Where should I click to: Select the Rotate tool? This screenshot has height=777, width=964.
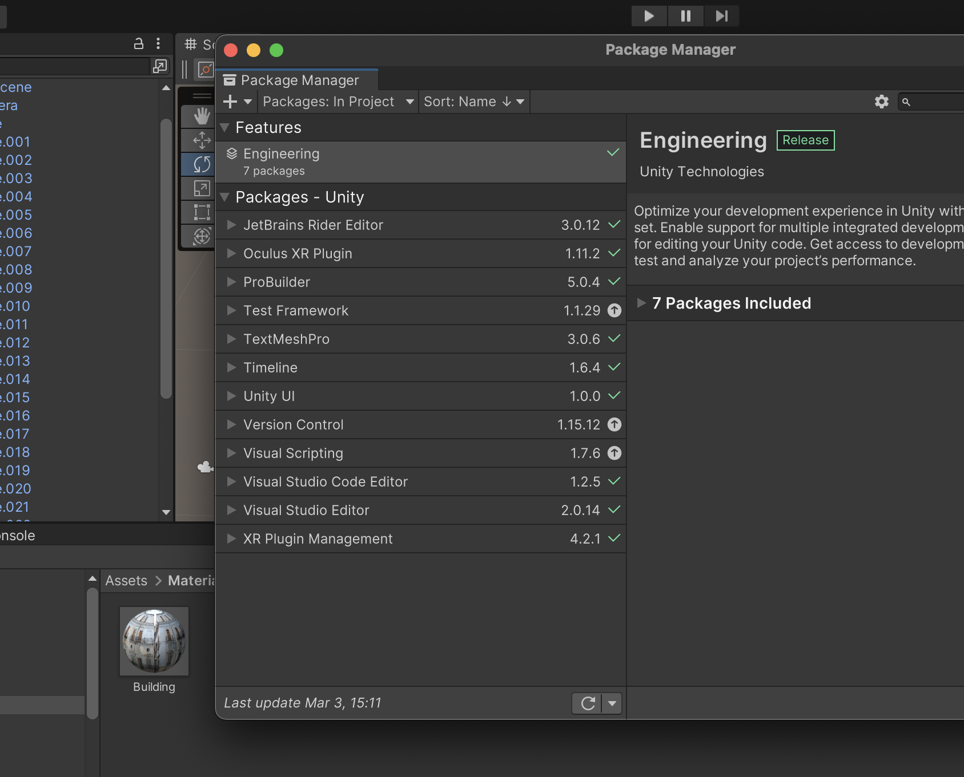[201, 164]
